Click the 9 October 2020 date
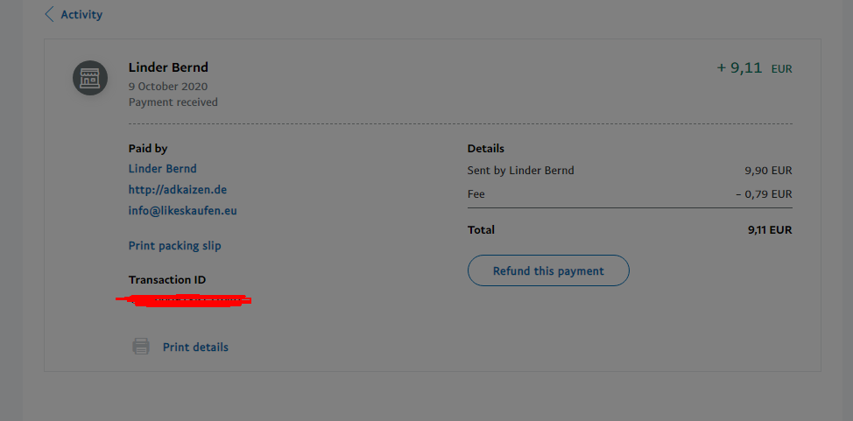 coord(168,87)
